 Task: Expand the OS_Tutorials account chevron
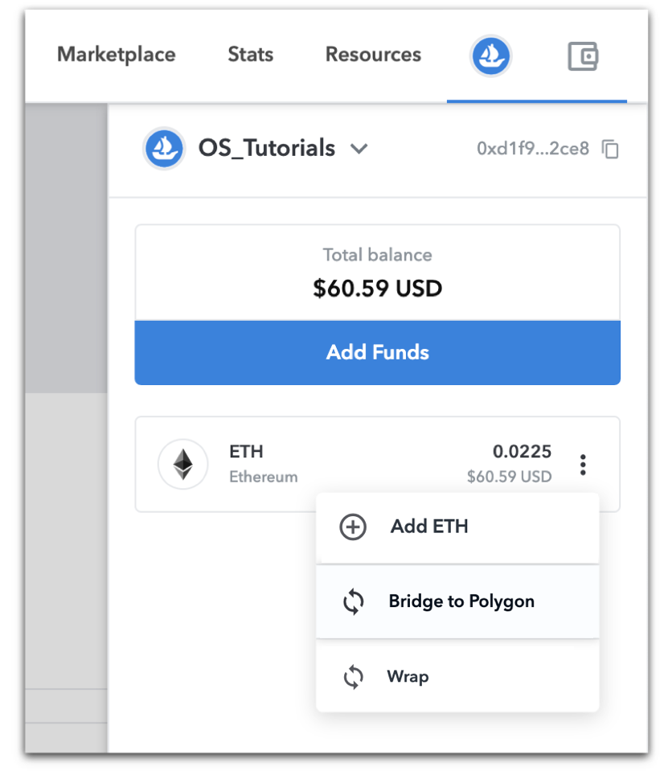click(359, 149)
